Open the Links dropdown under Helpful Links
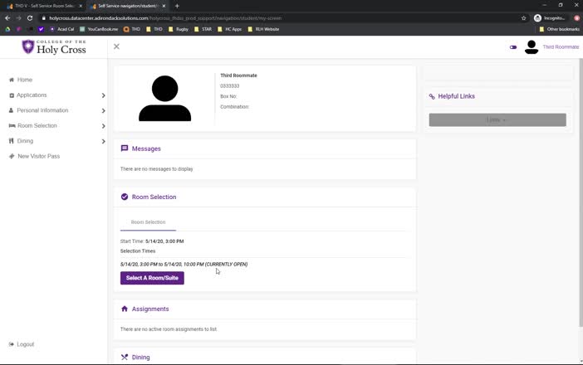This screenshot has width=583, height=365. tap(497, 120)
